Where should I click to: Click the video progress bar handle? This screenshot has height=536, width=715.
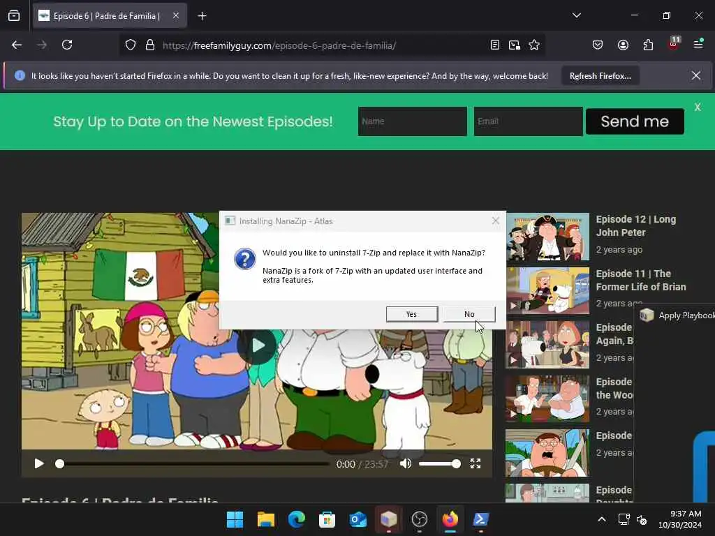click(60, 464)
